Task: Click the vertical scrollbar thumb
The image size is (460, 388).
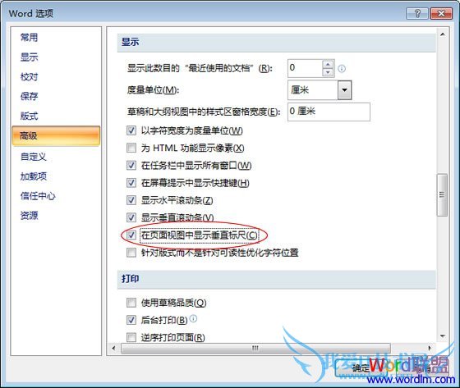Action: [x=443, y=195]
